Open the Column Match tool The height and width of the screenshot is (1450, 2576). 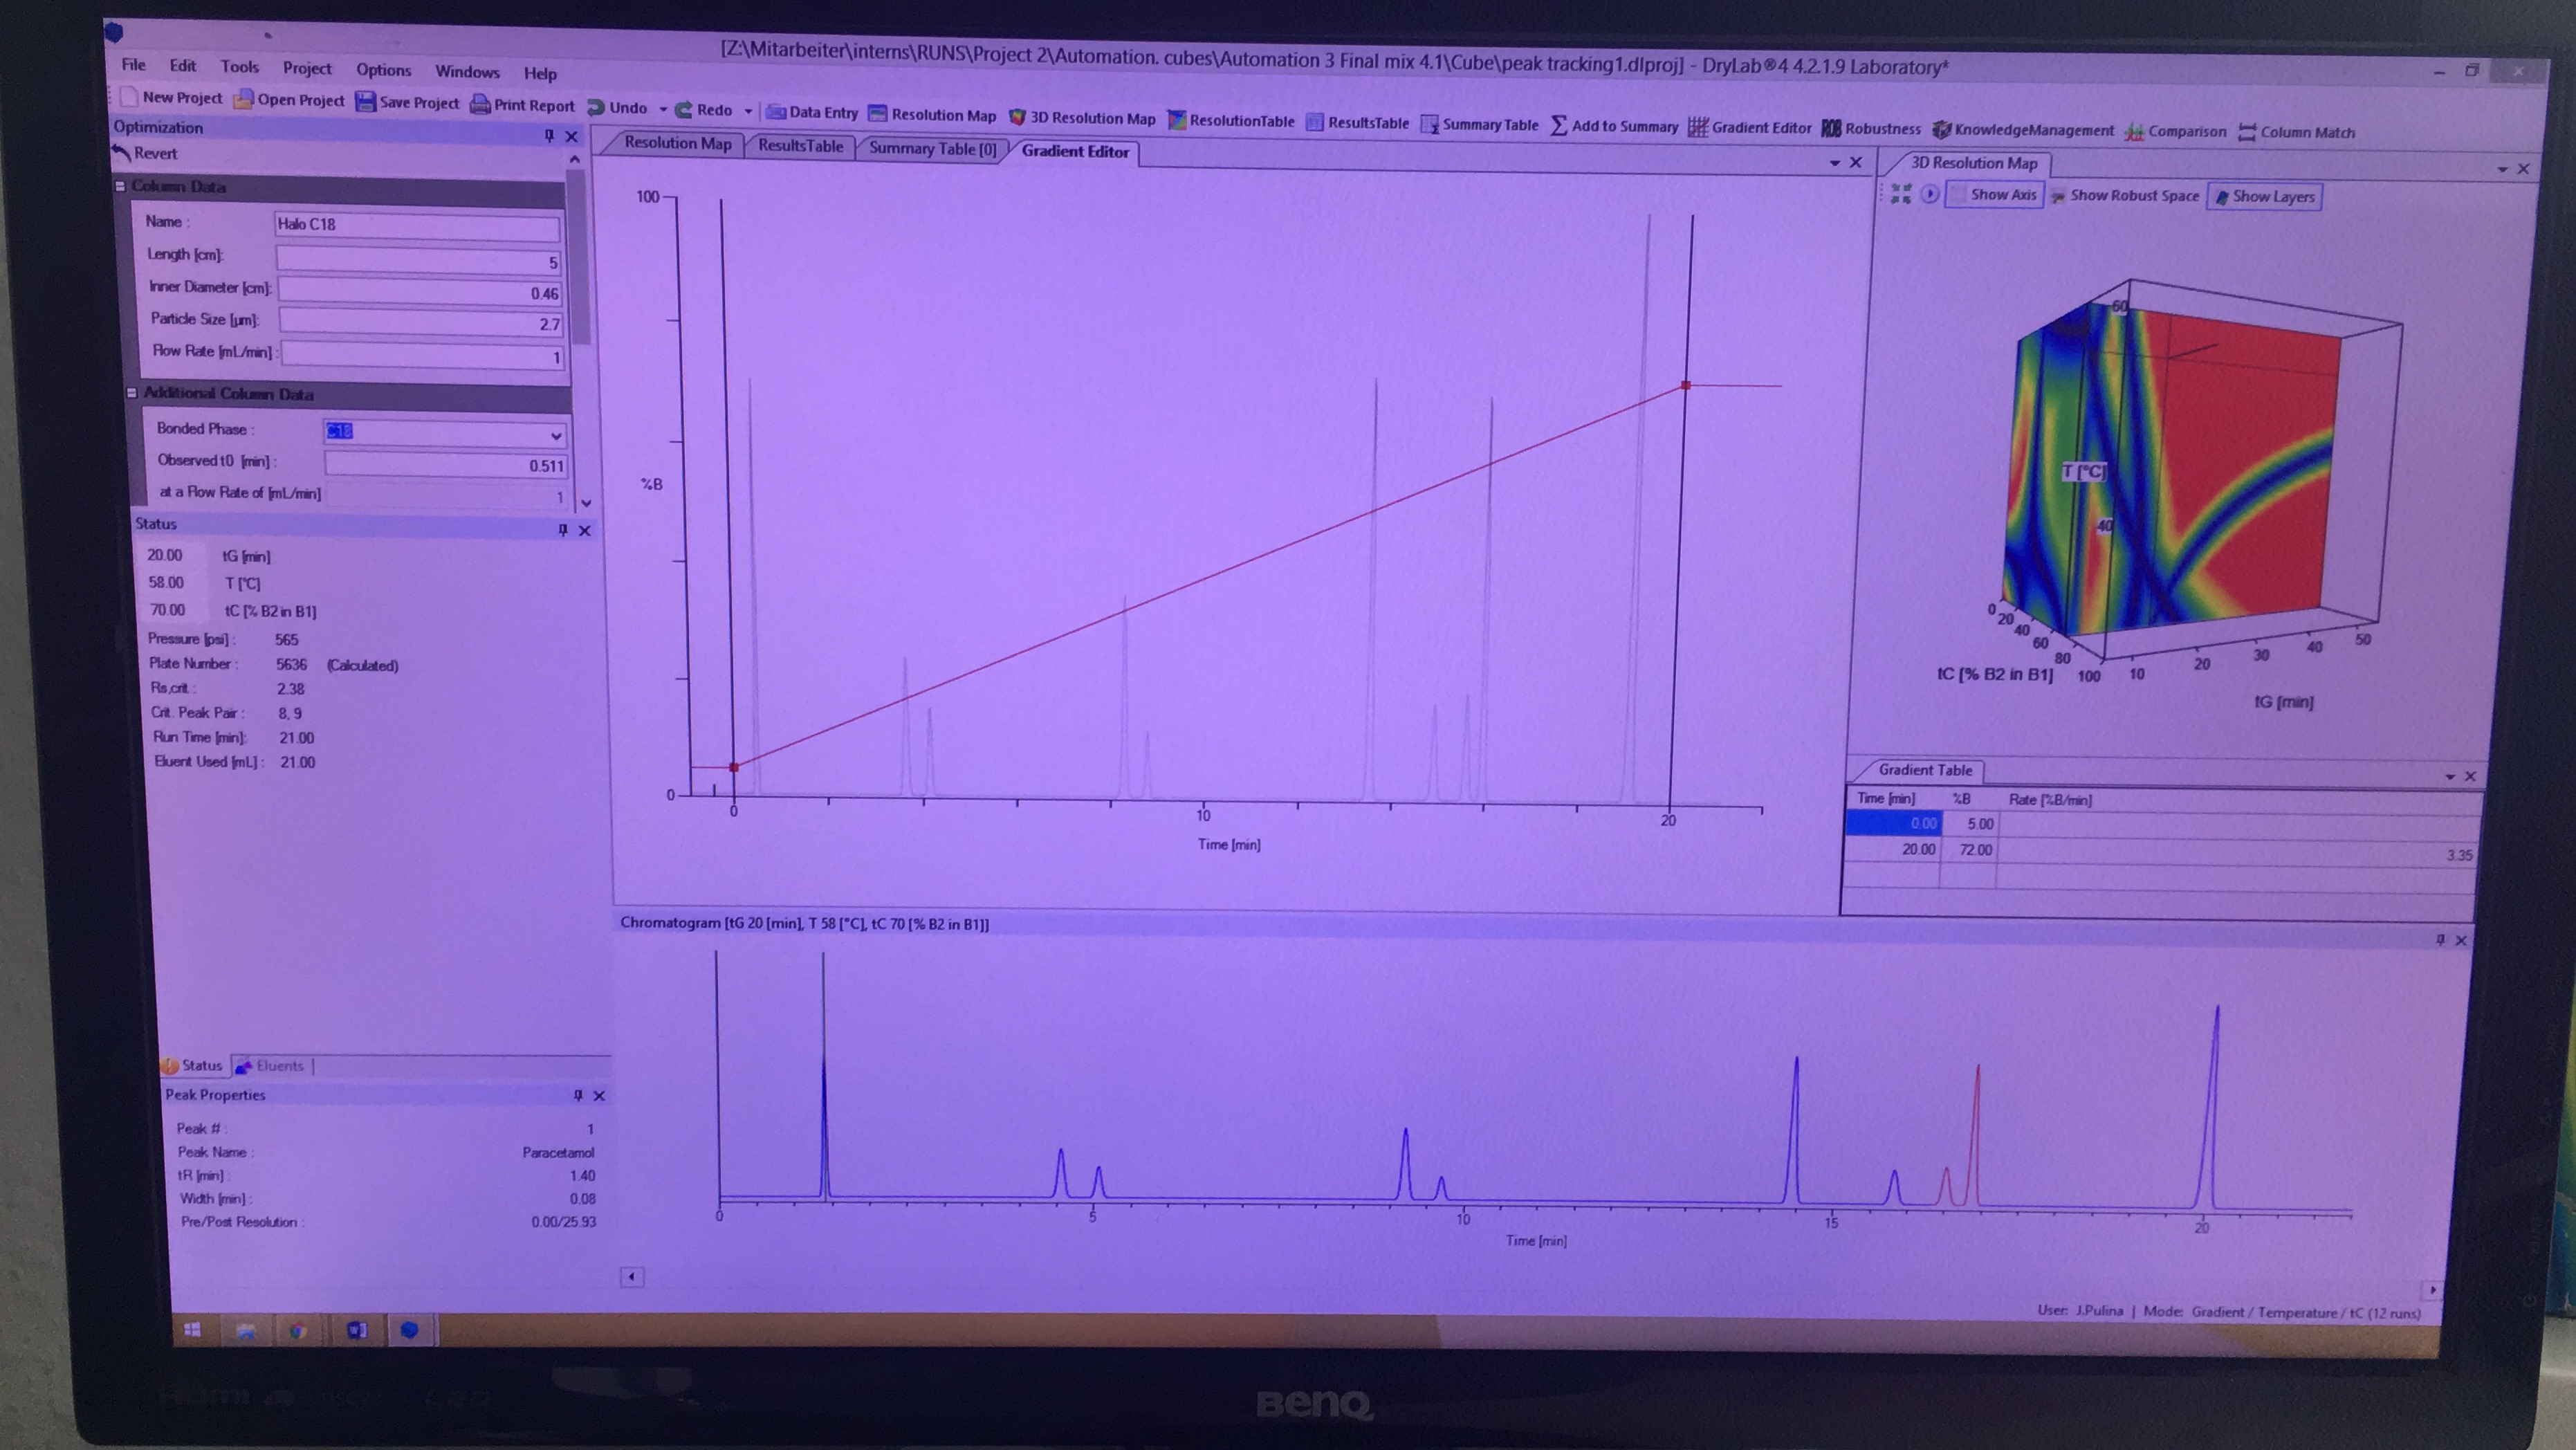pos(2297,132)
